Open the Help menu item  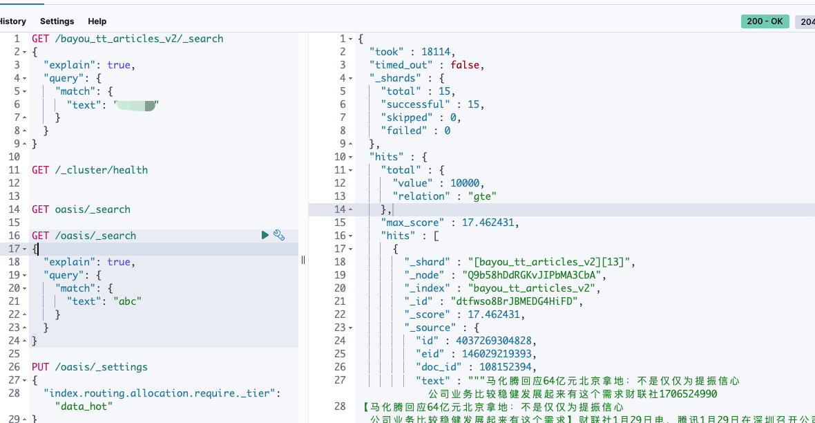tap(97, 21)
